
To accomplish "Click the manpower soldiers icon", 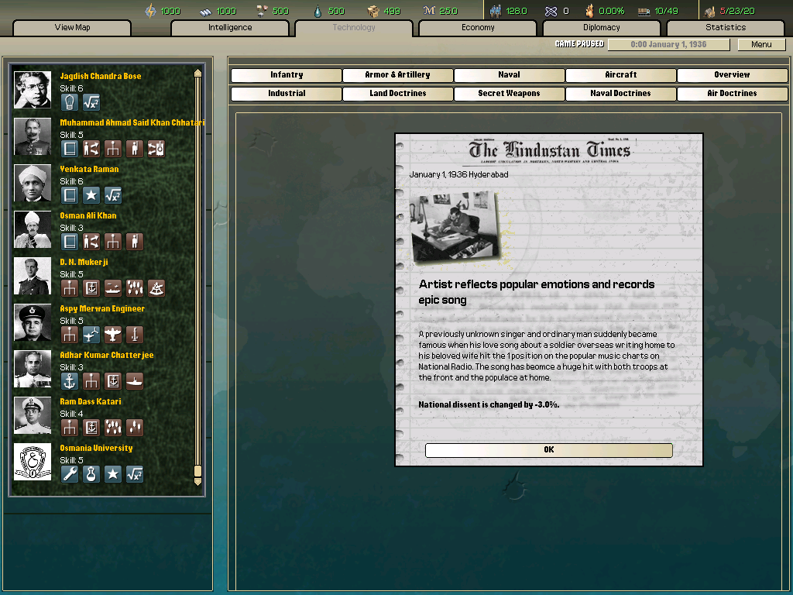I will 496,11.
